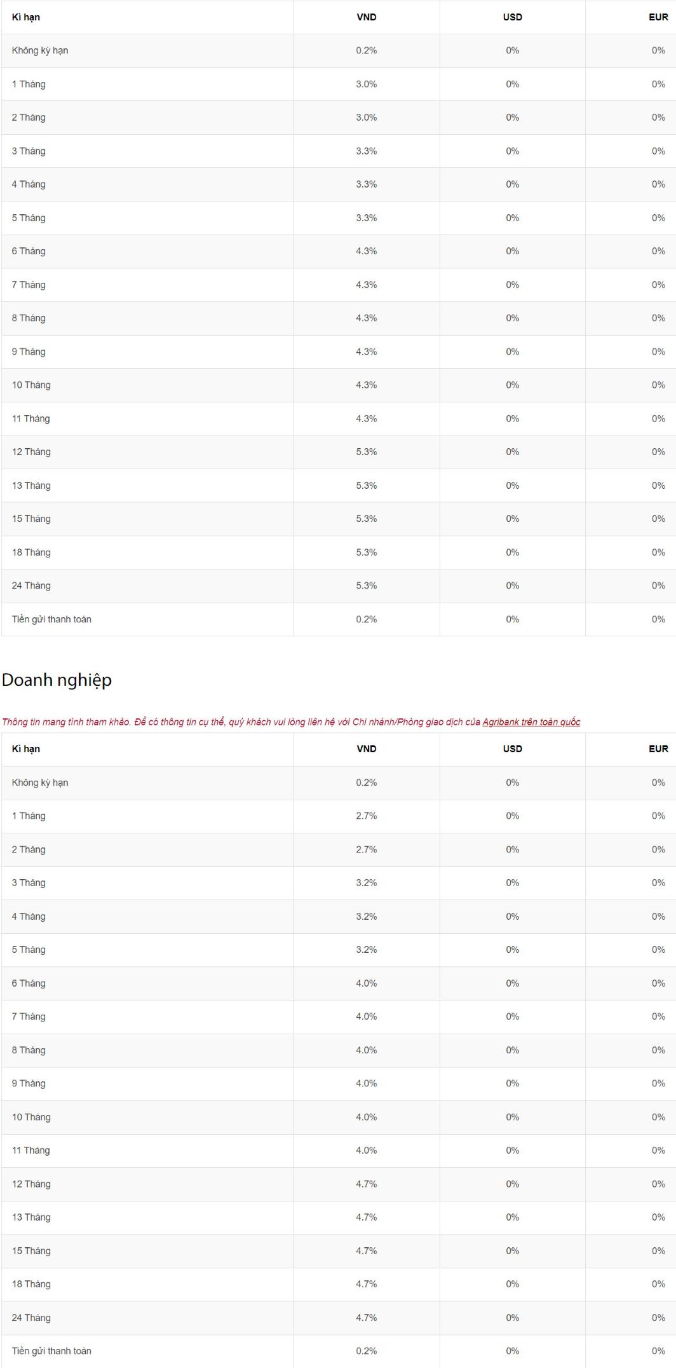Select the 5.3% rate in the 24 Tháng row
676x1368 pixels.
(x=366, y=585)
